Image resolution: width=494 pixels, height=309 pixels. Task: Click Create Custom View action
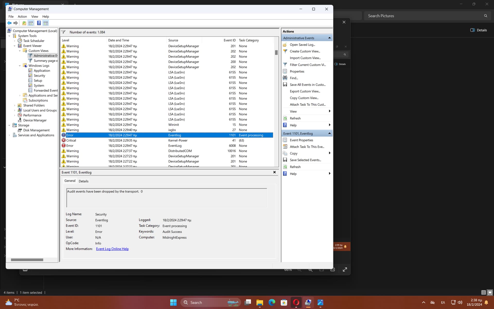coord(305,51)
